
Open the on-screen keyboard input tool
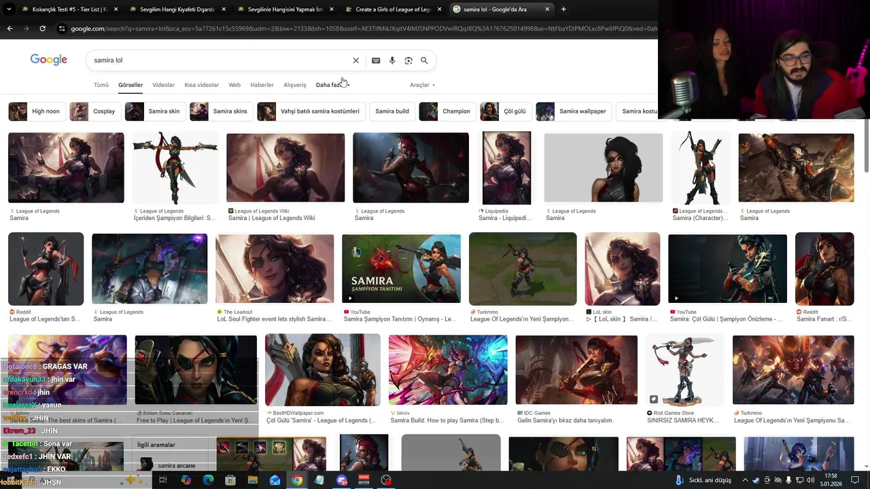[376, 60]
